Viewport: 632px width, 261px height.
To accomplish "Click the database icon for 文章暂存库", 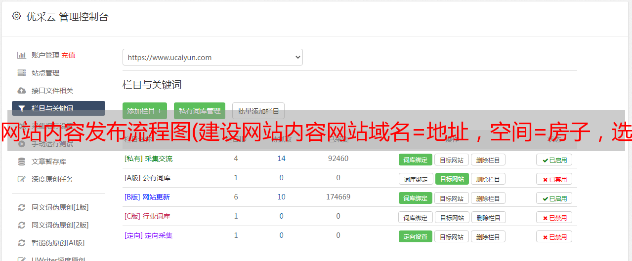I will point(21,162).
